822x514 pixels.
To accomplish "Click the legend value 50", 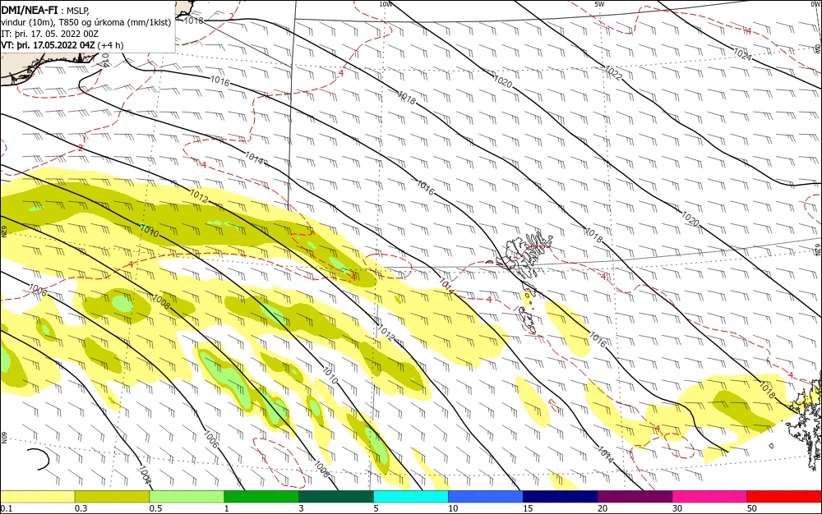I will pos(752,508).
